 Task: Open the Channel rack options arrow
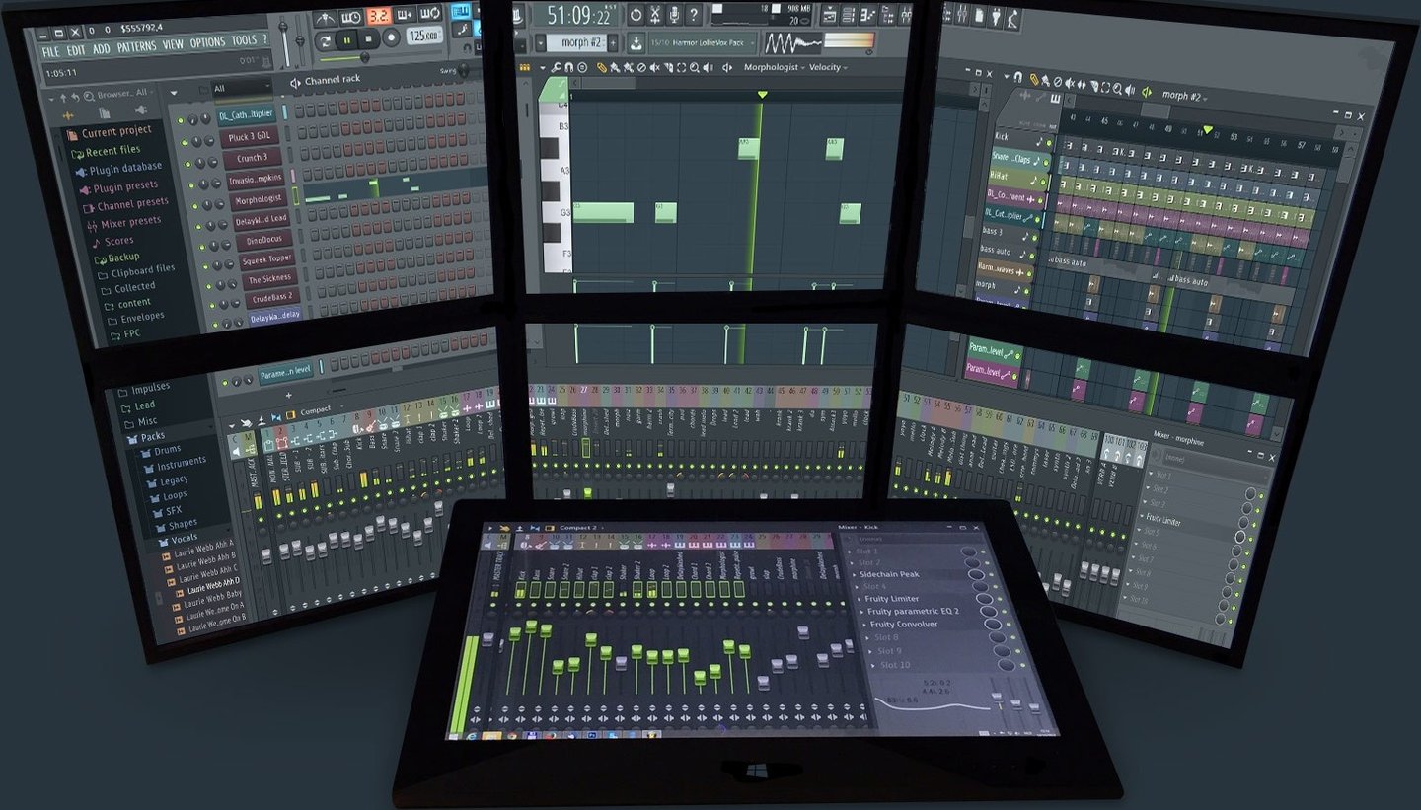(175, 93)
